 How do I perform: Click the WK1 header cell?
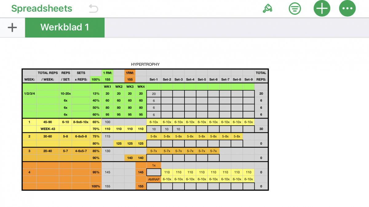pyautogui.click(x=107, y=87)
